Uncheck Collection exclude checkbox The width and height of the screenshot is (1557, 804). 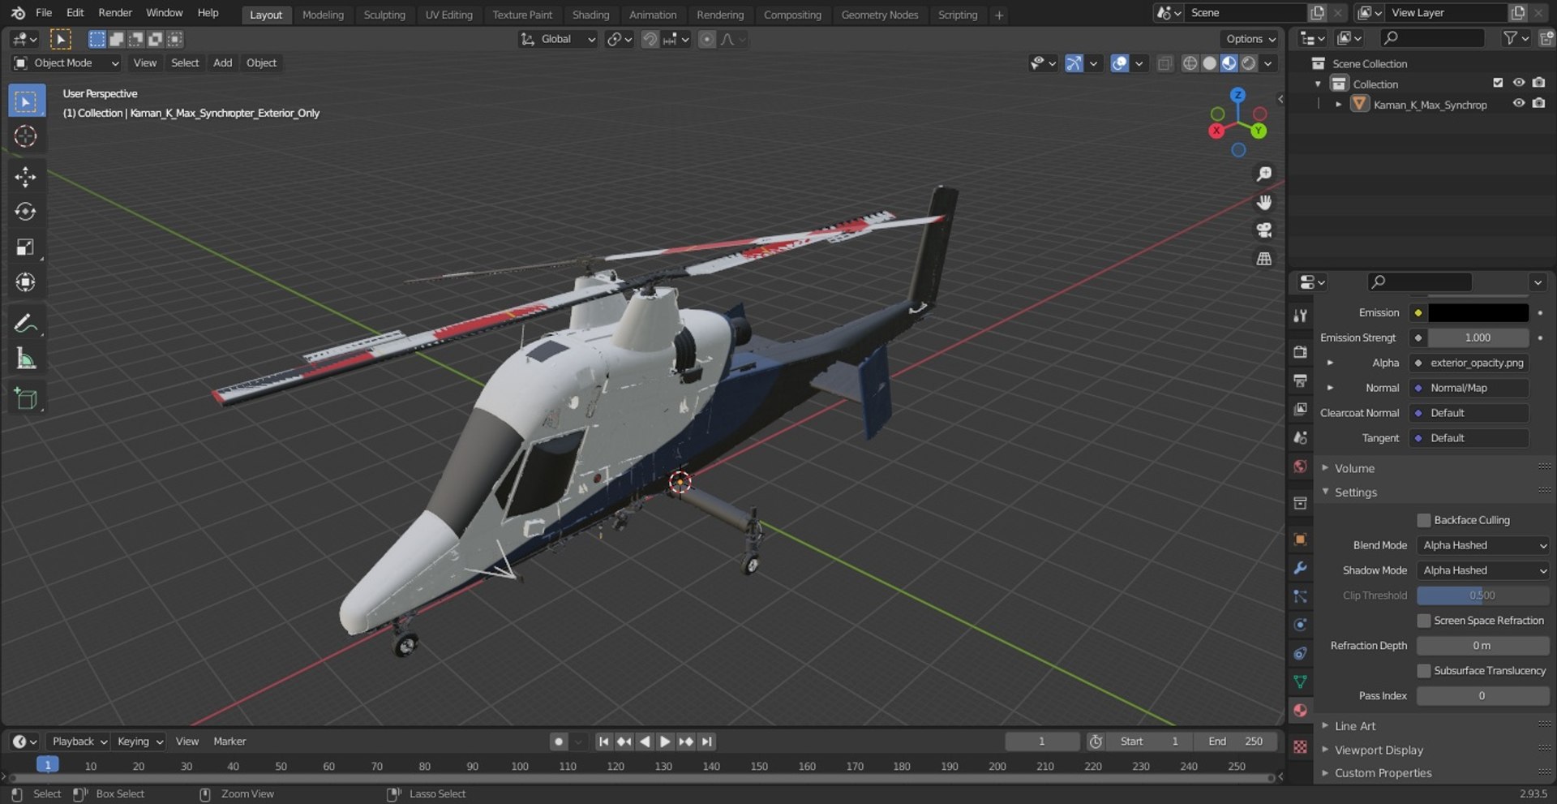click(1498, 83)
